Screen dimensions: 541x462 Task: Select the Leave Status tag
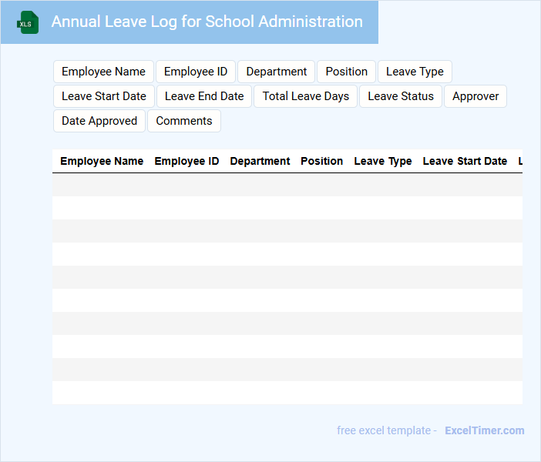tap(401, 96)
